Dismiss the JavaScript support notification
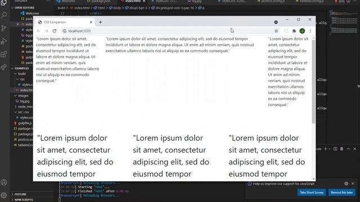This screenshot has height=202, width=360. click(353, 183)
